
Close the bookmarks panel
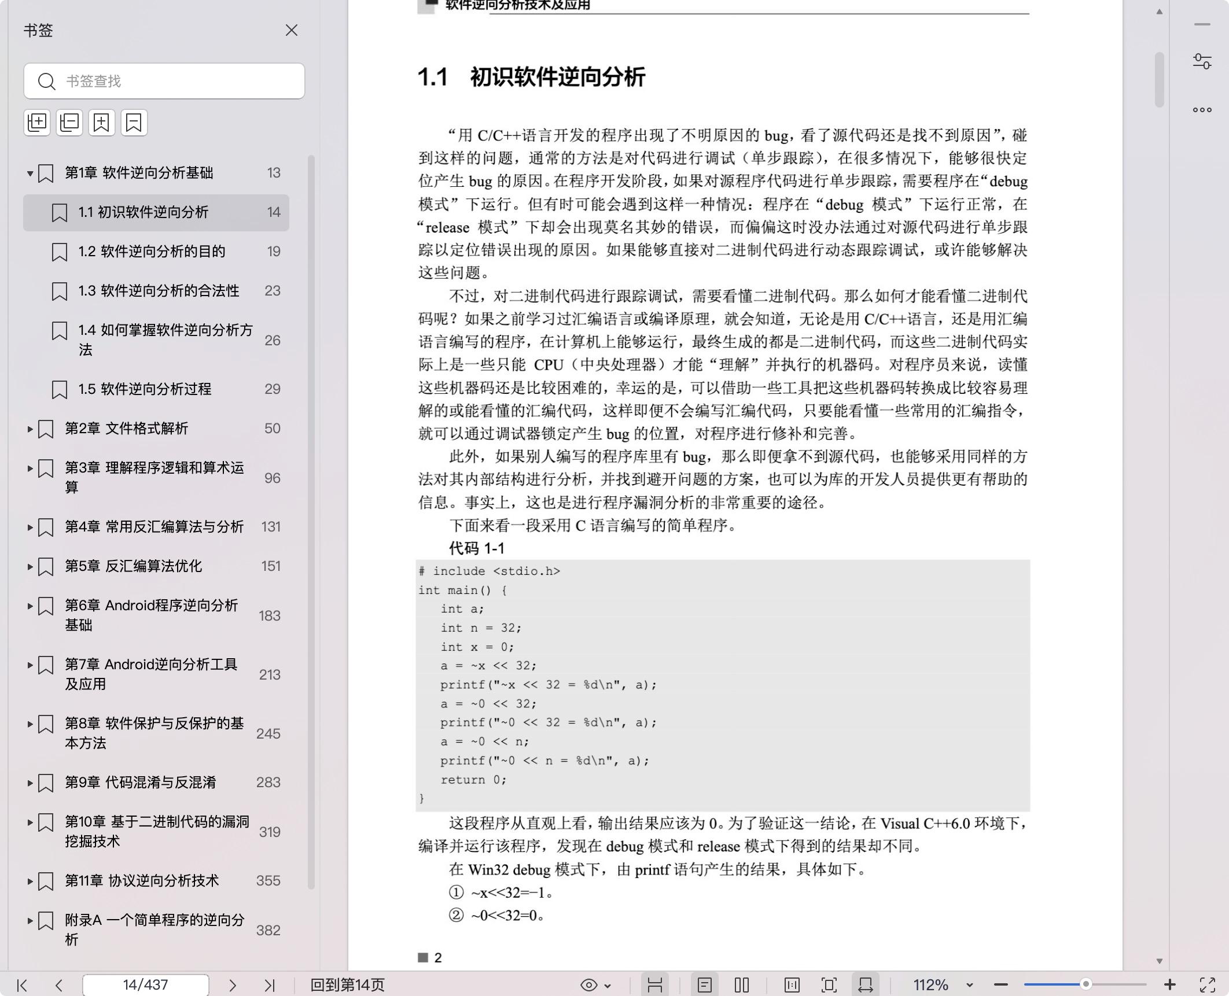point(291,30)
